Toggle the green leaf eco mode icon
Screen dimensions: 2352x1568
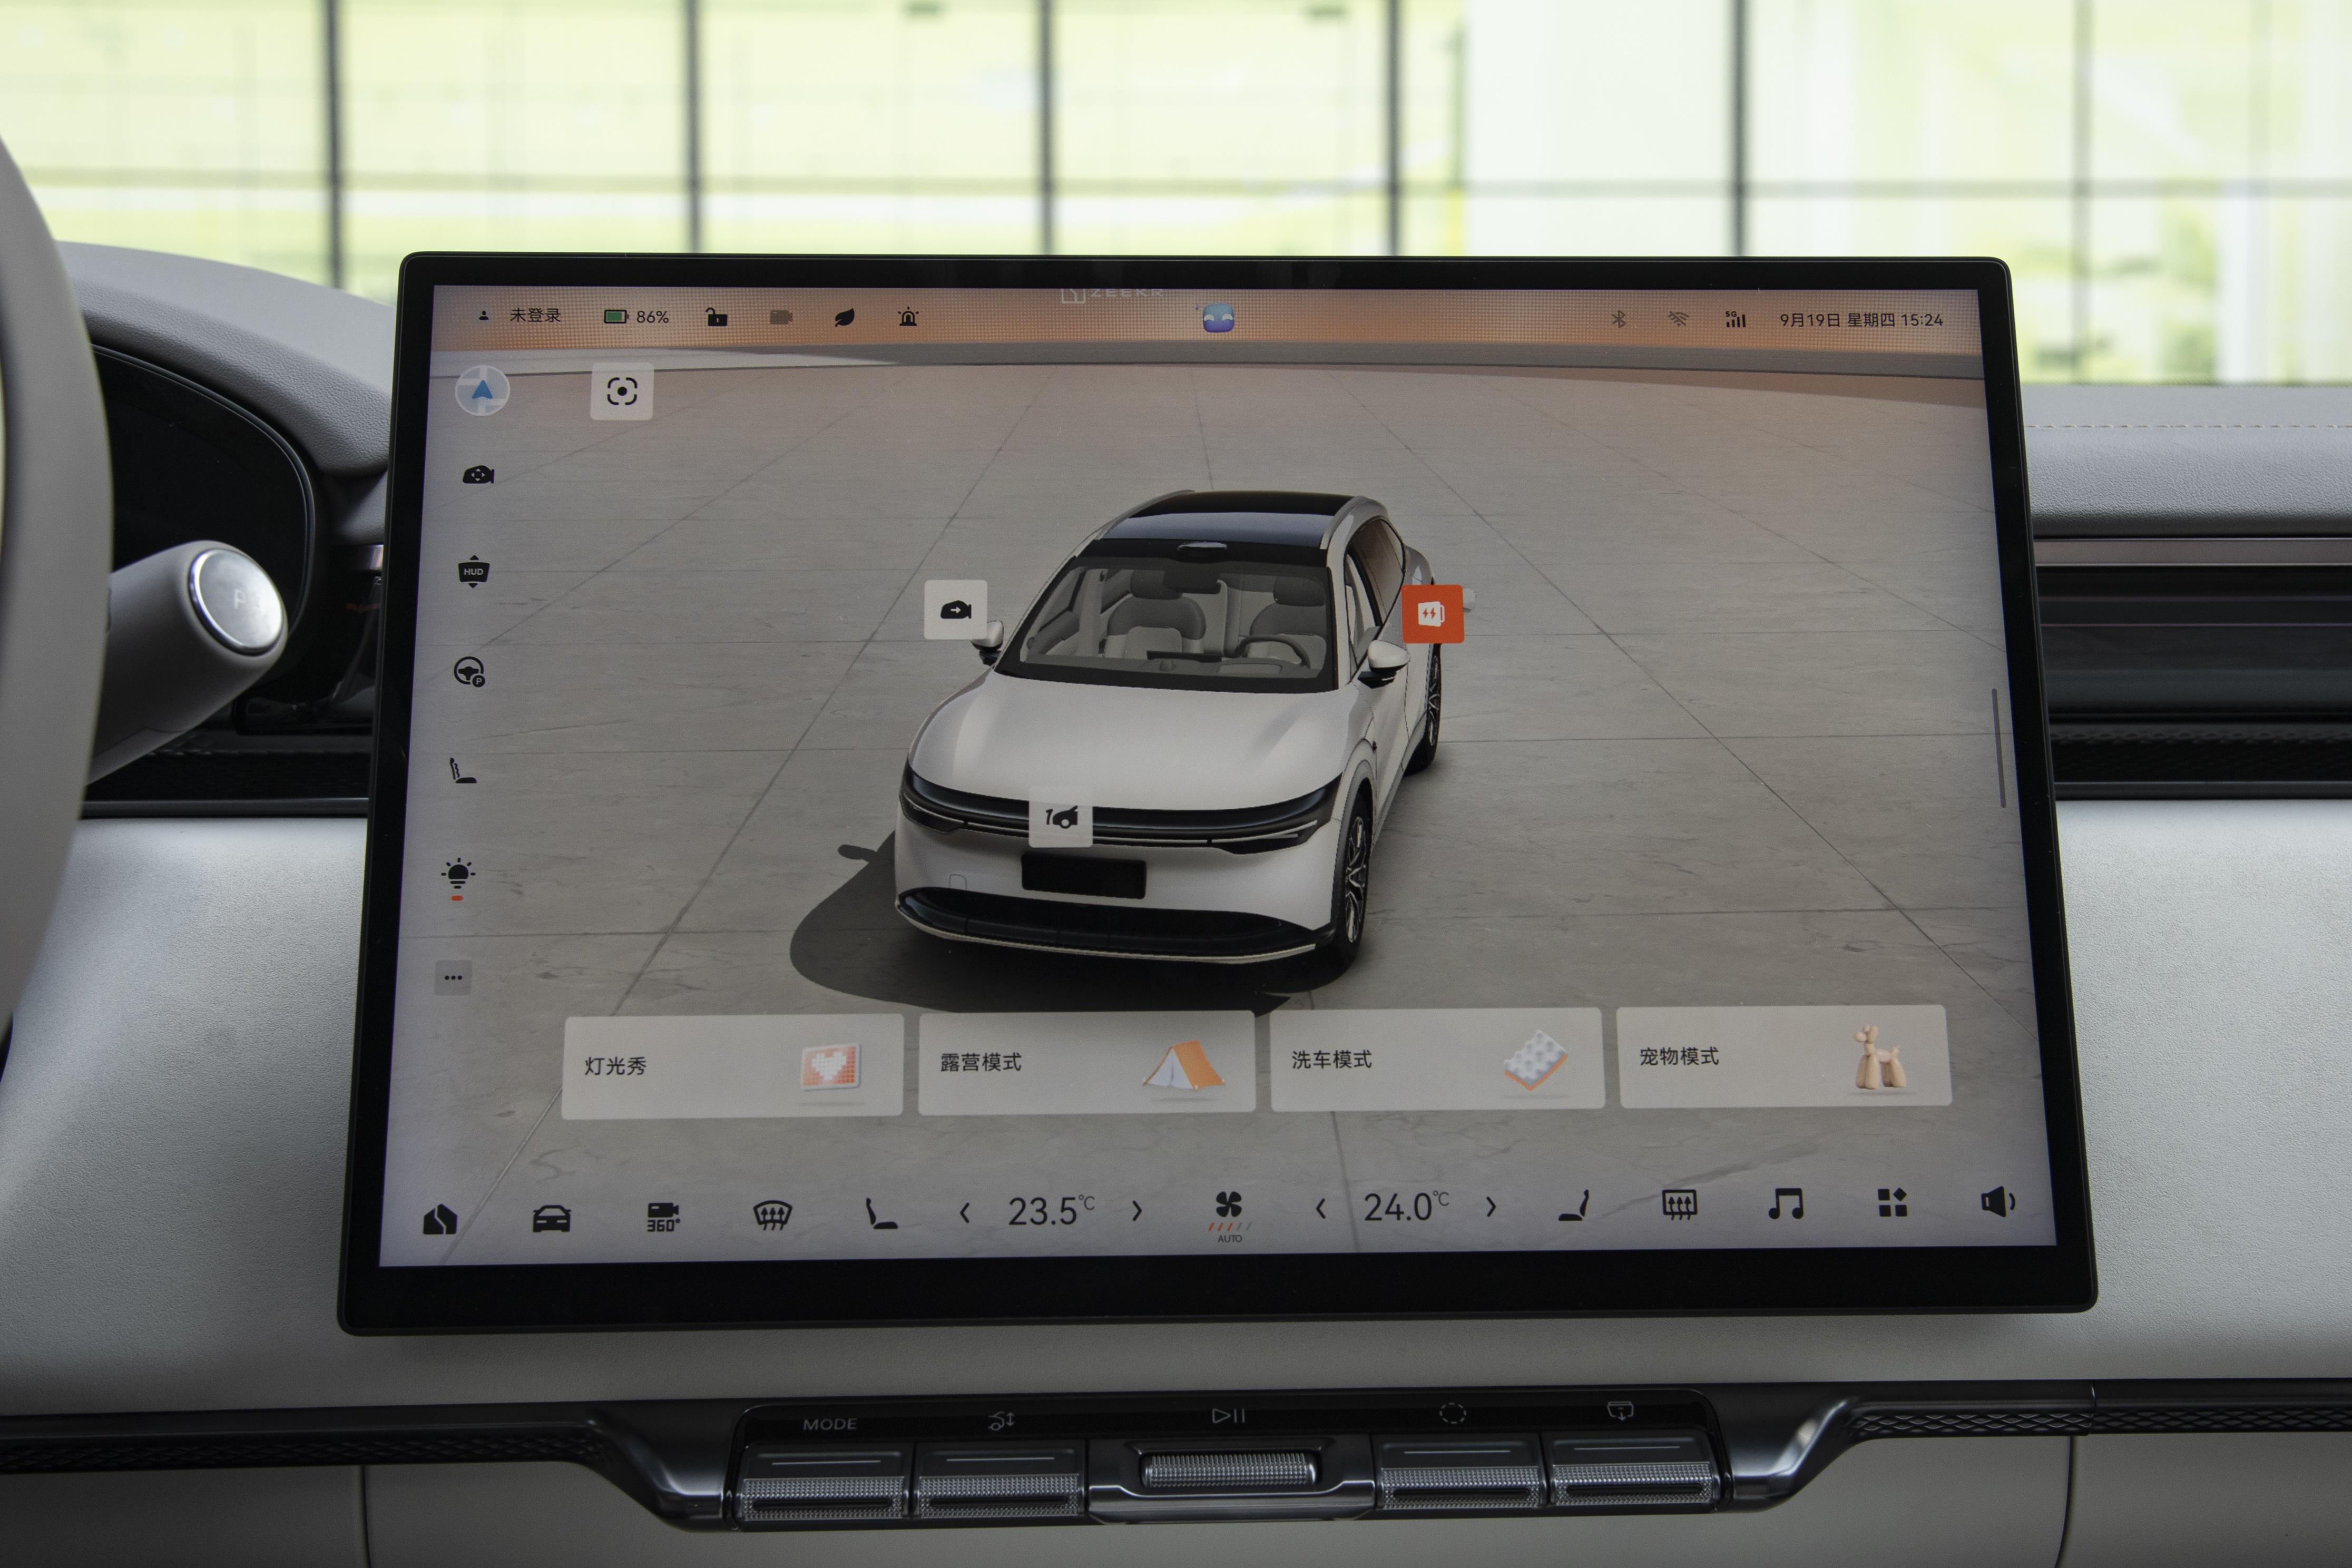(x=844, y=318)
